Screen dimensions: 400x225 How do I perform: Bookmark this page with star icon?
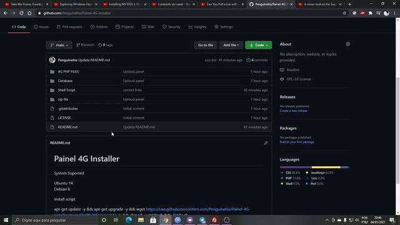pos(344,13)
